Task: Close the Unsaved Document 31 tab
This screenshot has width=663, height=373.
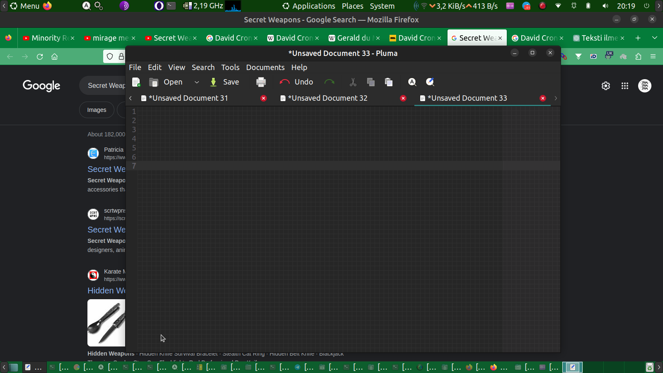Action: click(264, 98)
